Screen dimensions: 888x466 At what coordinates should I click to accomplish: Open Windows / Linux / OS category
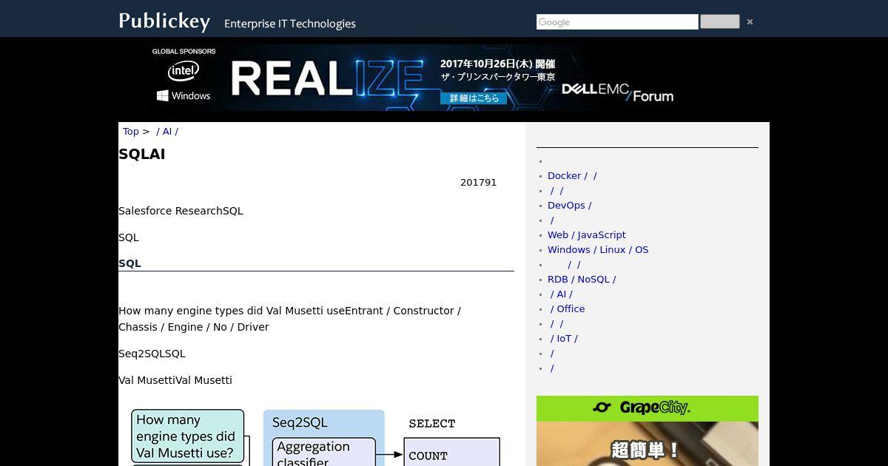coord(598,250)
